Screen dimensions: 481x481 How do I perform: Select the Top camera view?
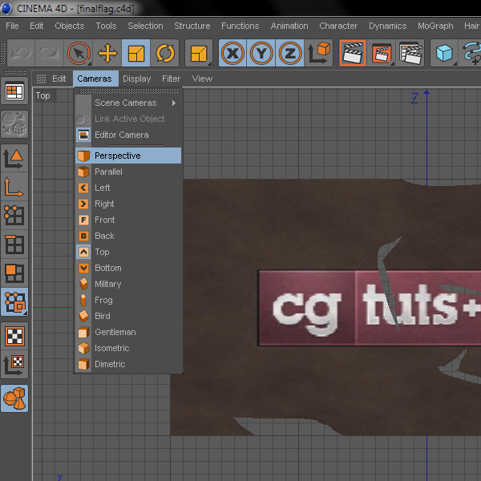[x=128, y=252]
